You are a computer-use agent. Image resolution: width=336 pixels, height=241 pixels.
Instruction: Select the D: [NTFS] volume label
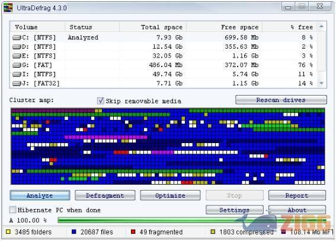[x=39, y=47]
